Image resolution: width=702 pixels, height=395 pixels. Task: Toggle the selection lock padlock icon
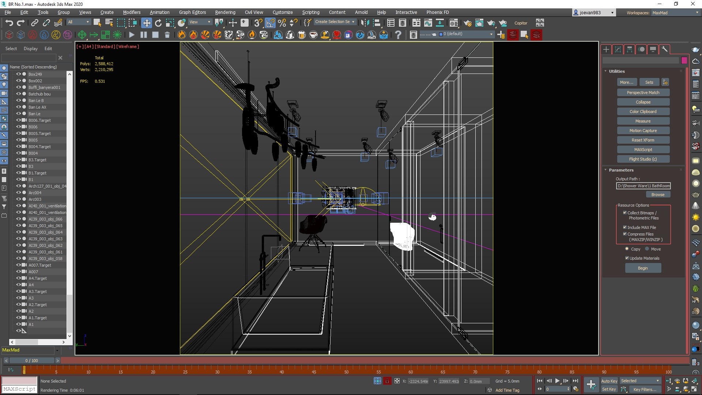click(387, 381)
